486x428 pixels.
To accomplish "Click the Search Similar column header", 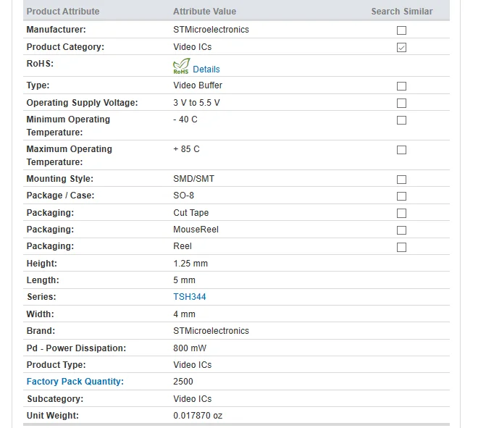I will coord(402,12).
